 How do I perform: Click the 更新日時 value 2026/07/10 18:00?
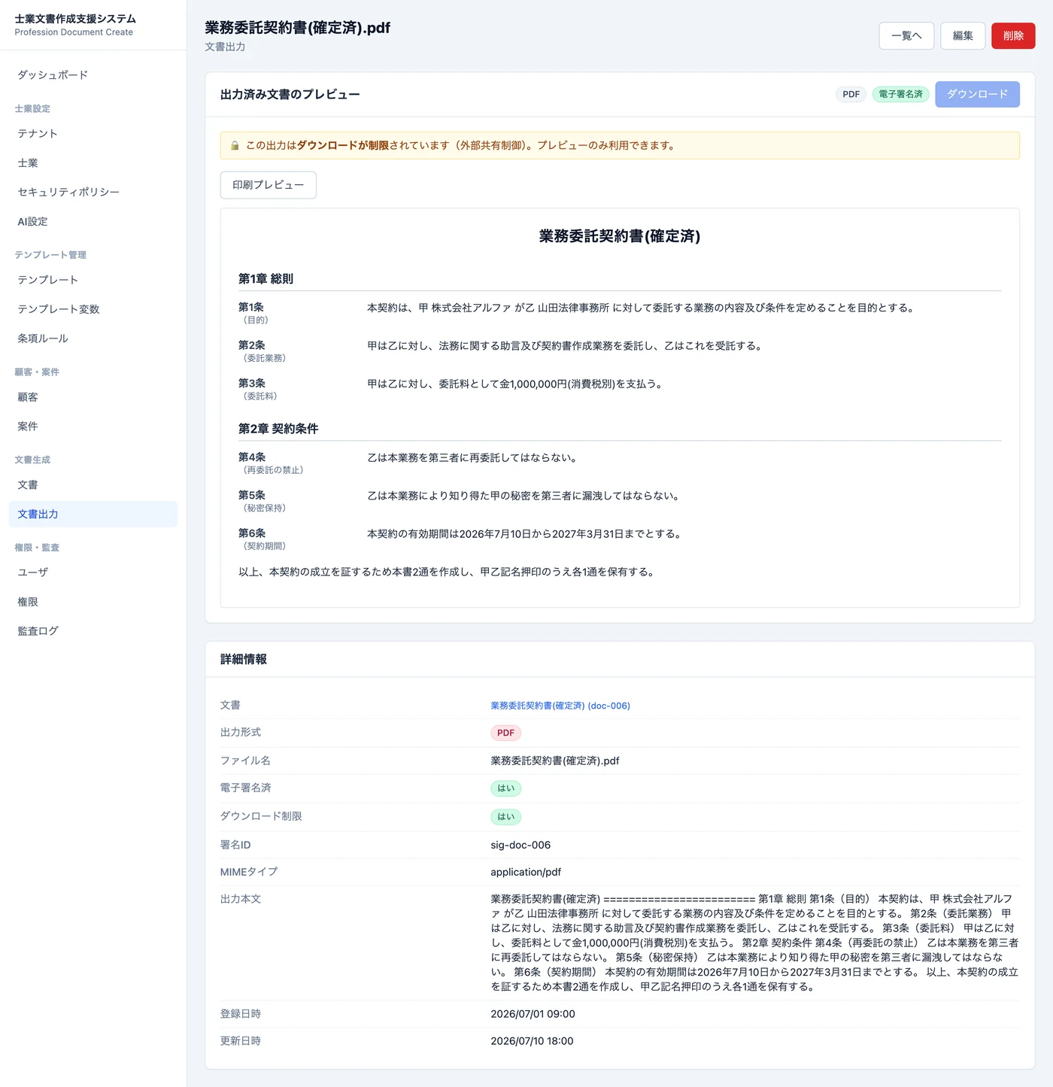[532, 1041]
